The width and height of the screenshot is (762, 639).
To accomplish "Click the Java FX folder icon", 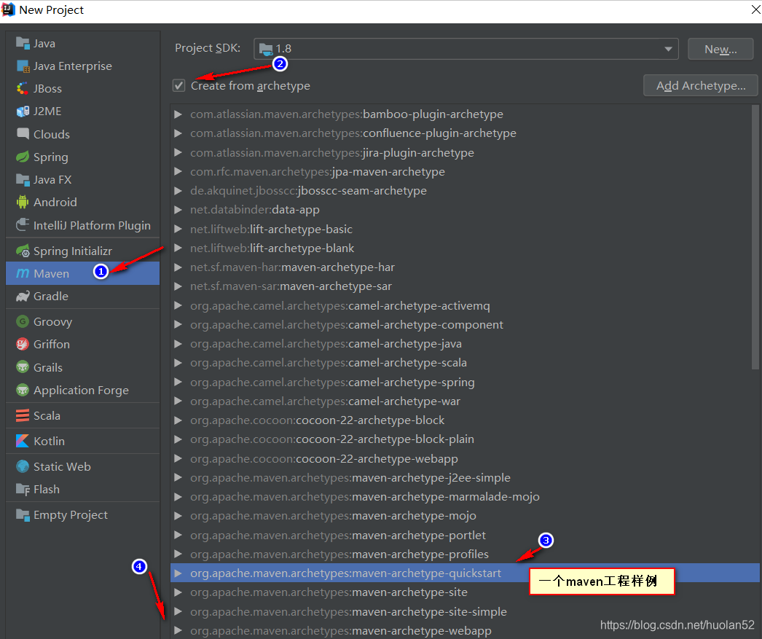I will [23, 180].
